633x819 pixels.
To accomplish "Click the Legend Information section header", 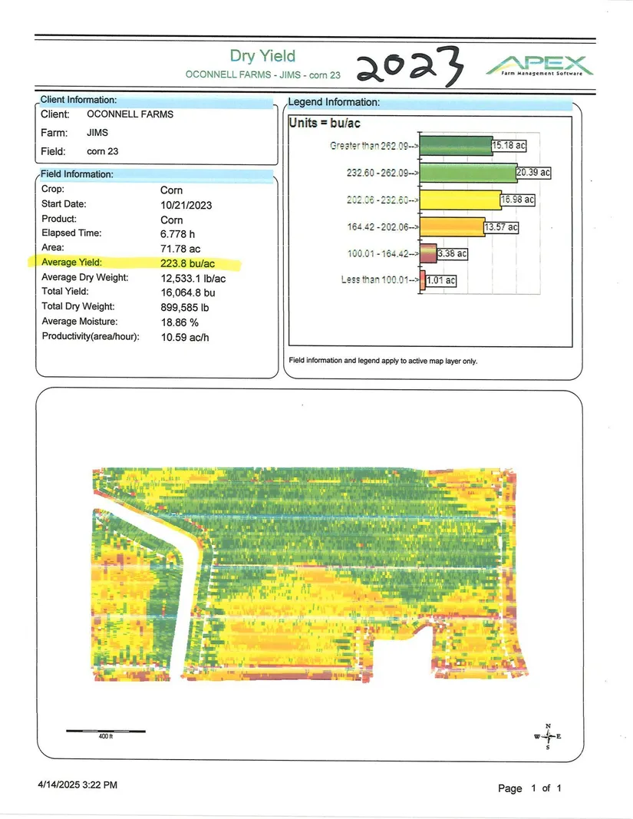I will click(334, 102).
